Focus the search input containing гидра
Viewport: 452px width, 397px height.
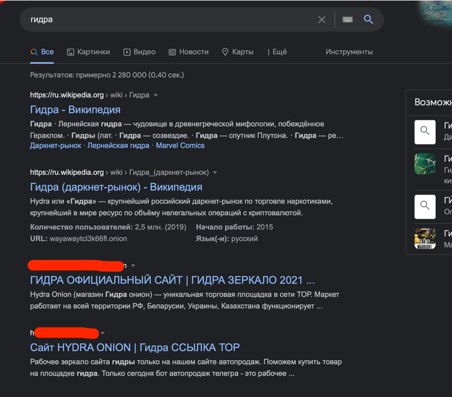pos(170,20)
